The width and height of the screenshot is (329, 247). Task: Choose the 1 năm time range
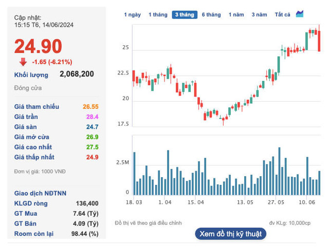[x=236, y=15]
